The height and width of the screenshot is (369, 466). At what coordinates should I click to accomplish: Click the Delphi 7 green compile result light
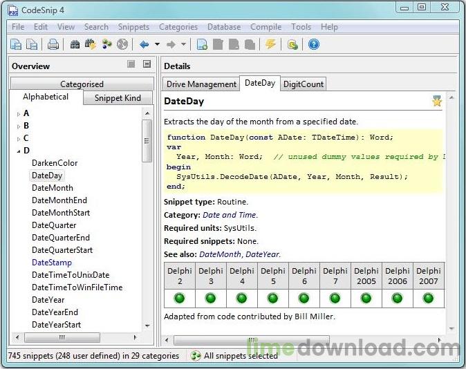coord(335,298)
